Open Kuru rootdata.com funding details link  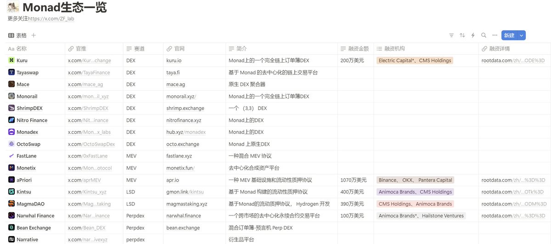pos(513,60)
